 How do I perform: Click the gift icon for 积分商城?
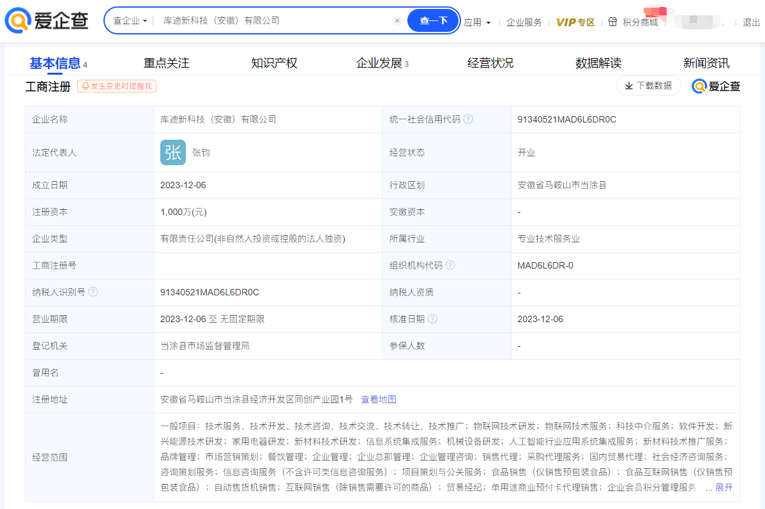[613, 22]
